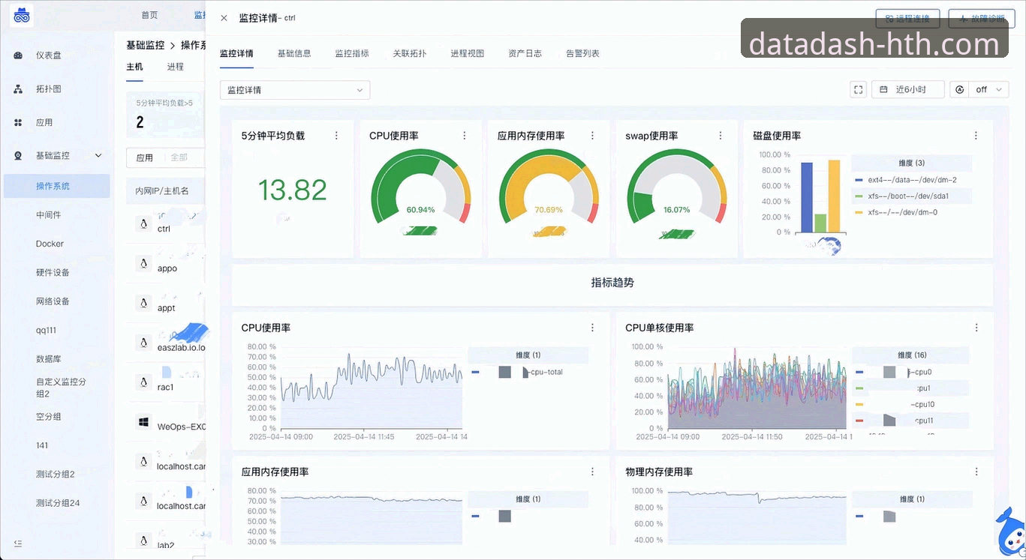The height and width of the screenshot is (560, 1026).
Task: Collapse the sidebar with the bottom-left icon
Action: pyautogui.click(x=18, y=544)
